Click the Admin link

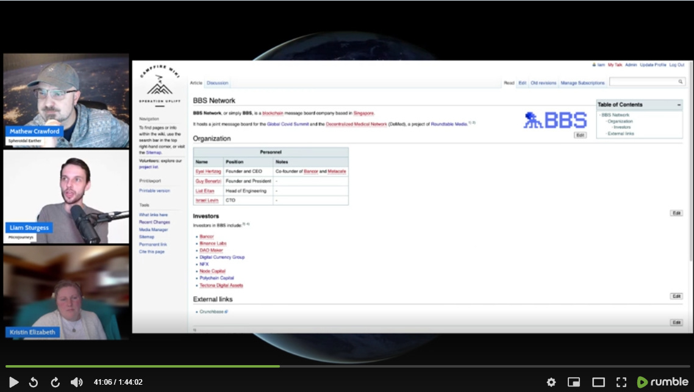(x=631, y=65)
